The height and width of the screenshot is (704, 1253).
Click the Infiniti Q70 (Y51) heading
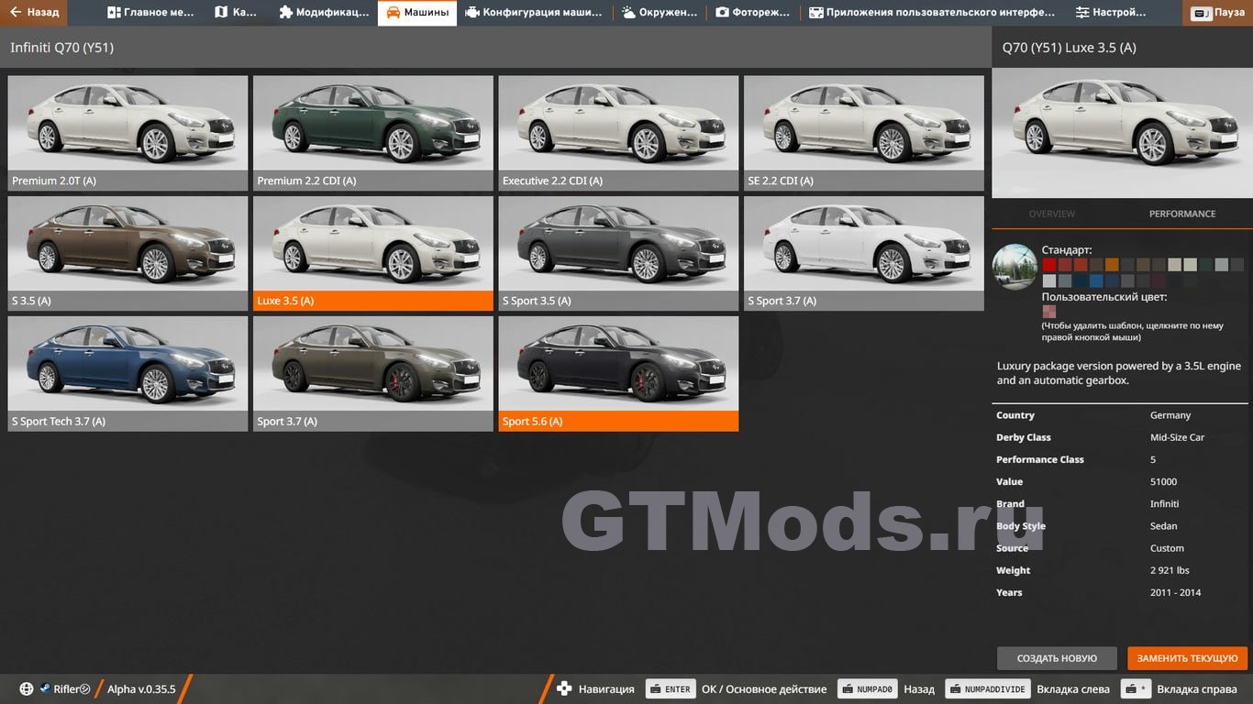(x=62, y=47)
